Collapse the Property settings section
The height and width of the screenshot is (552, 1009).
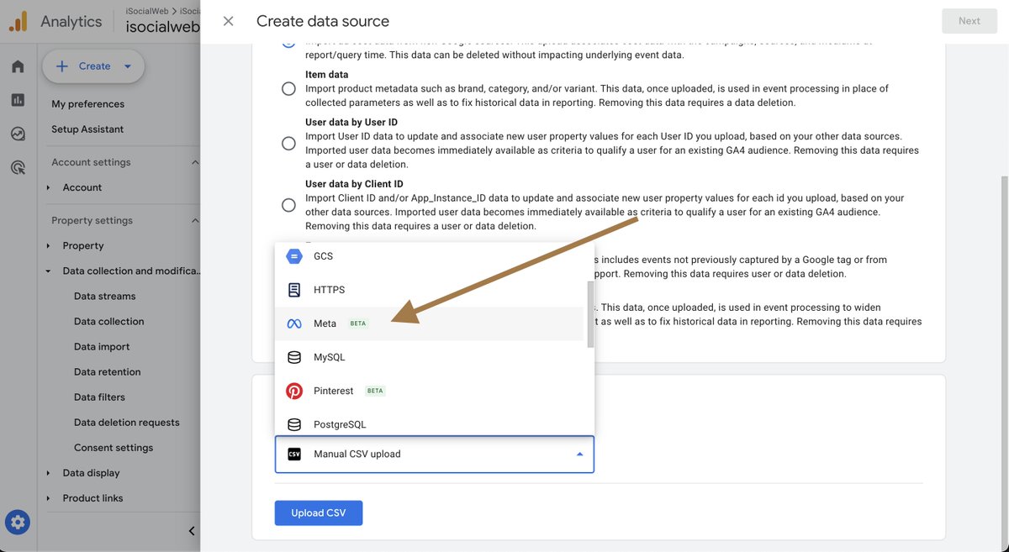(x=195, y=220)
